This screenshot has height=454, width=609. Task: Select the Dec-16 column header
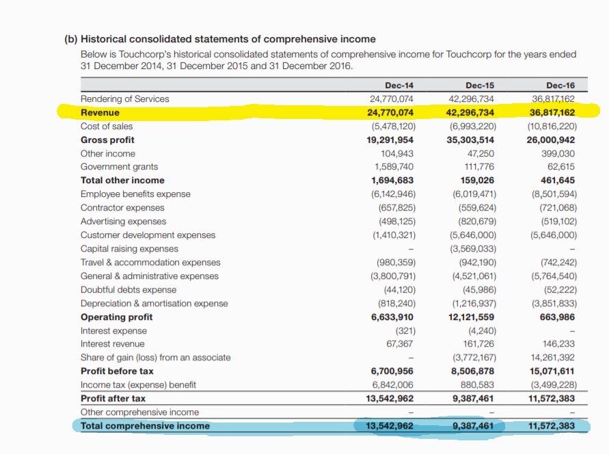tap(560, 85)
